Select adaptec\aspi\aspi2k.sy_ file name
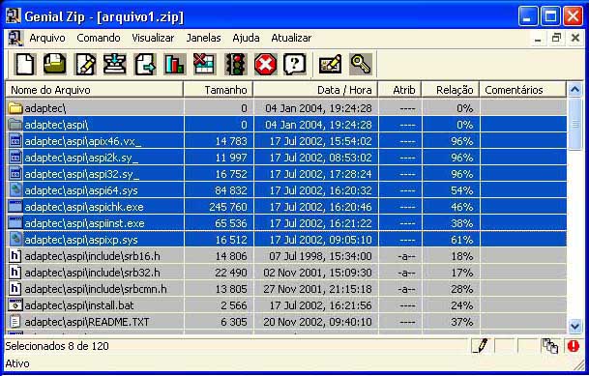 click(x=81, y=158)
